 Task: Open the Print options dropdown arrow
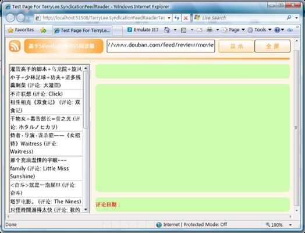[218, 30]
